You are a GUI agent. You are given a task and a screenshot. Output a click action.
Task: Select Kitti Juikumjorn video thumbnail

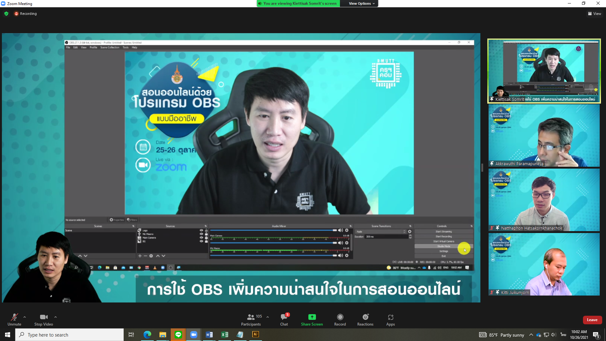tap(544, 264)
